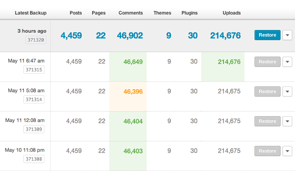Viewport: 295px width, 171px height.
Task: Click the Pages column header
Action: [99, 13]
